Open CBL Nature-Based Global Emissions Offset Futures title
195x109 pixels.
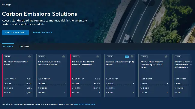(x=83, y=63)
